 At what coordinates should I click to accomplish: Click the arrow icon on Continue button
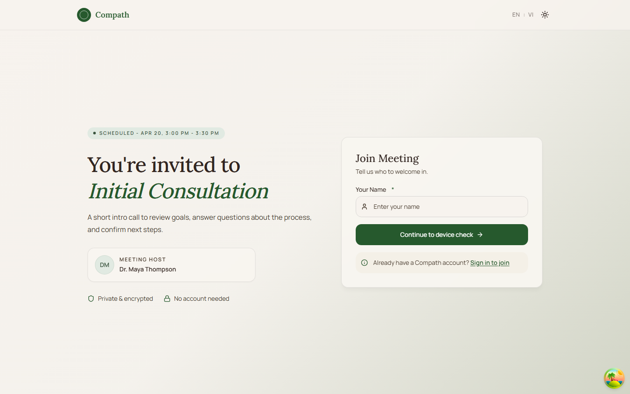coord(480,235)
